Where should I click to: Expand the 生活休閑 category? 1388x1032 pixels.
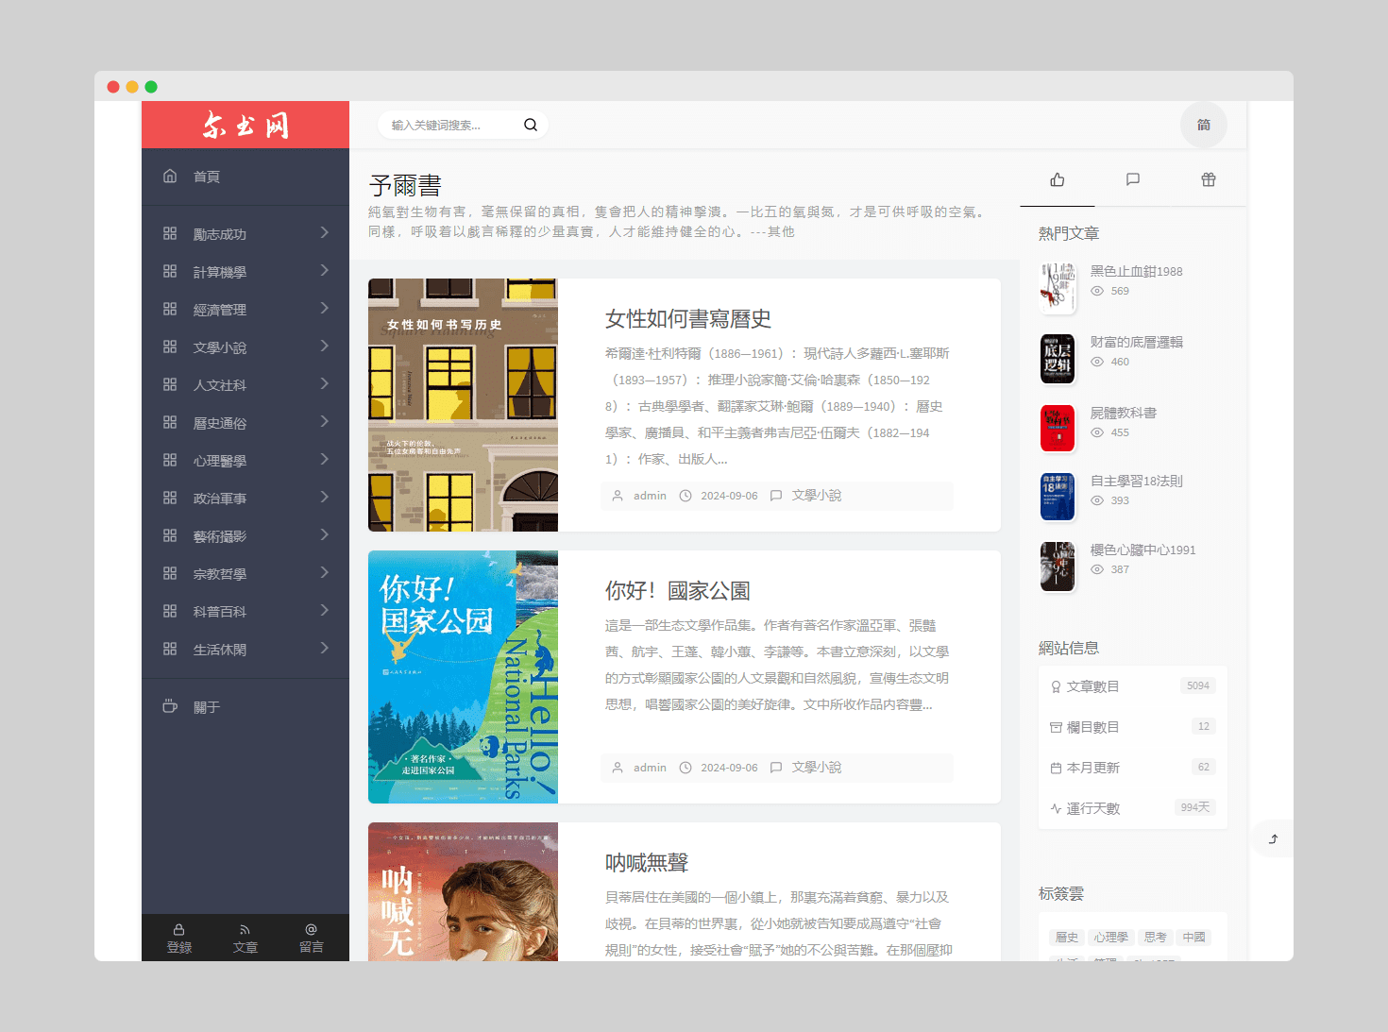pos(220,649)
